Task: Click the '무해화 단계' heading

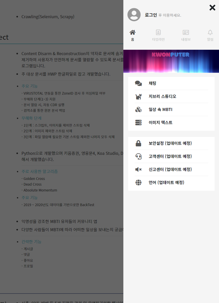Action: point(32,118)
